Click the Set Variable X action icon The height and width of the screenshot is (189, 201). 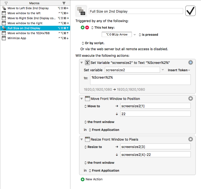(87, 63)
